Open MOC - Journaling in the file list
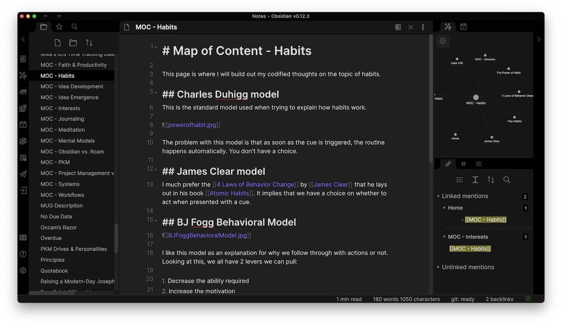This screenshot has width=562, height=326. click(x=62, y=119)
